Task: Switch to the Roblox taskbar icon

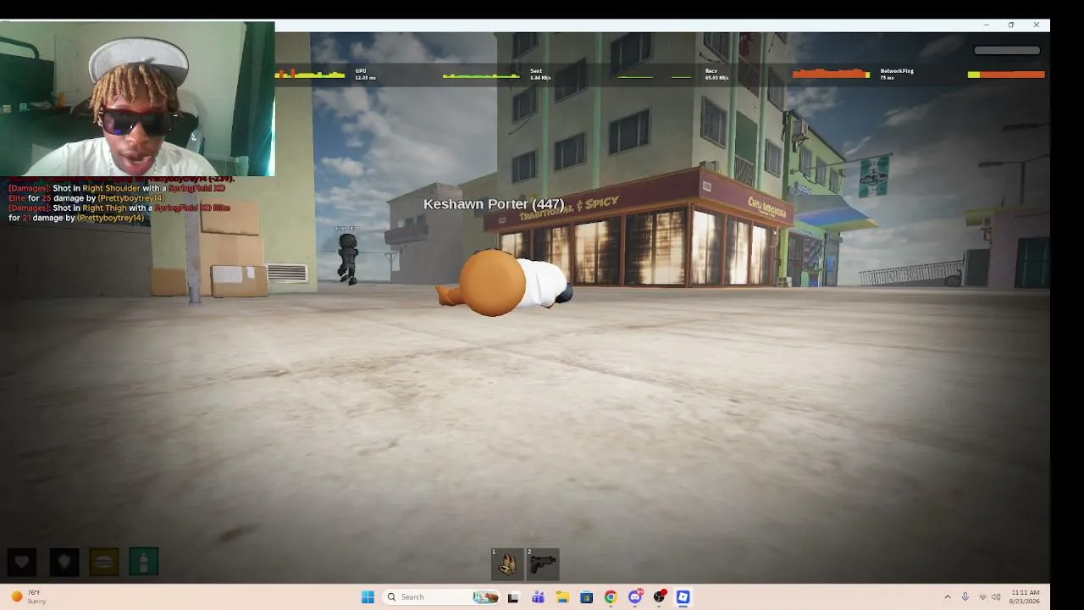Action: pos(683,597)
